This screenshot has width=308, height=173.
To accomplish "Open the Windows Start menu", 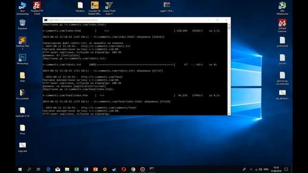I will click(20, 169).
